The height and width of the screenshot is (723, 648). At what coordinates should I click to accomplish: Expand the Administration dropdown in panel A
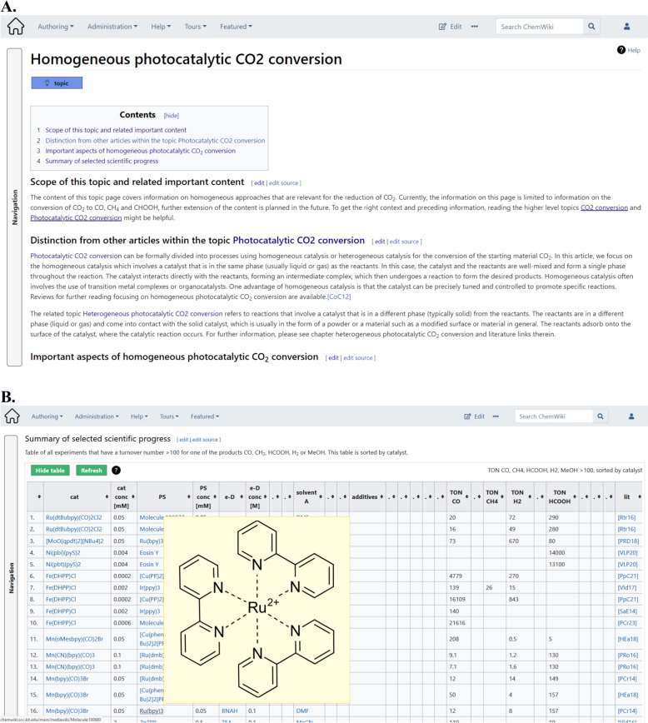[112, 27]
